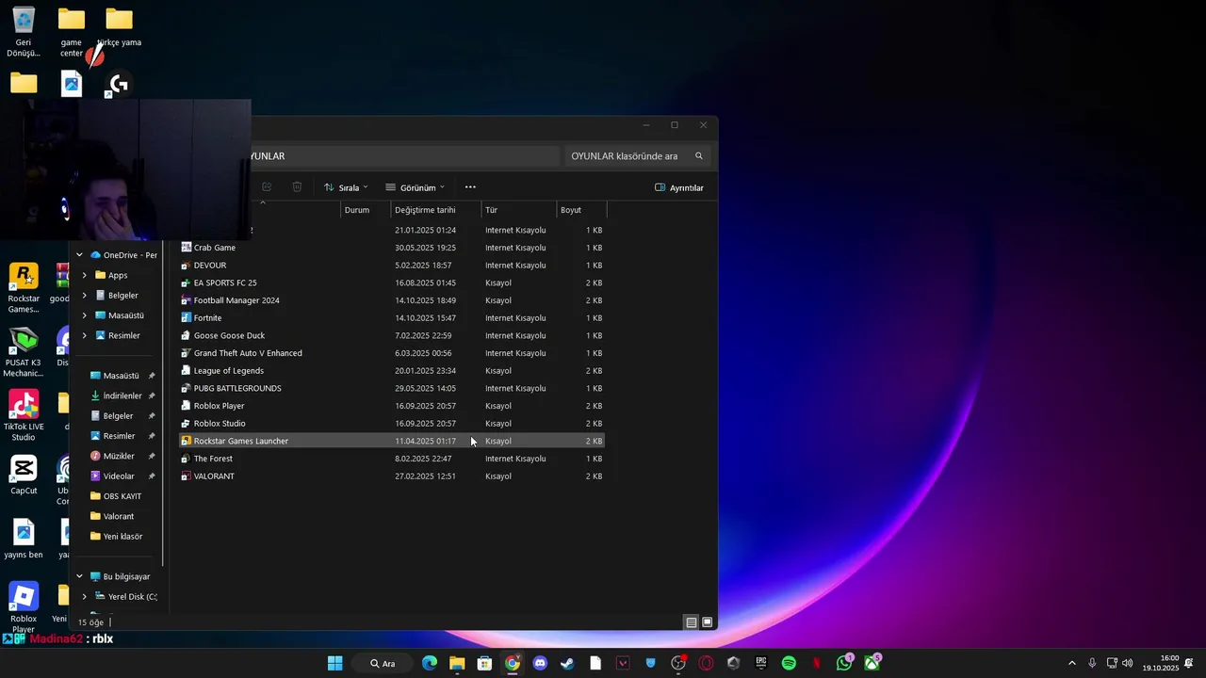Screen dimensions: 1206x678
Task: Select TikTok LIVE Studio desktop icon
Action: (24, 415)
